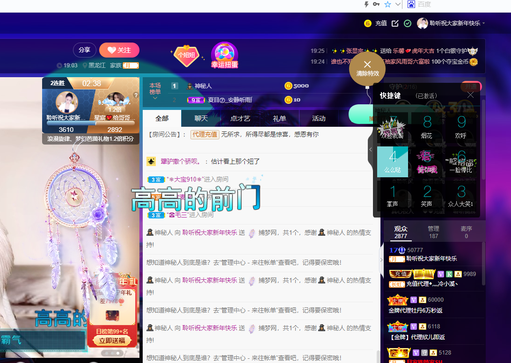Trigger shortcut 8 烟花 fireworks
This screenshot has height=363, width=511.
[427, 127]
